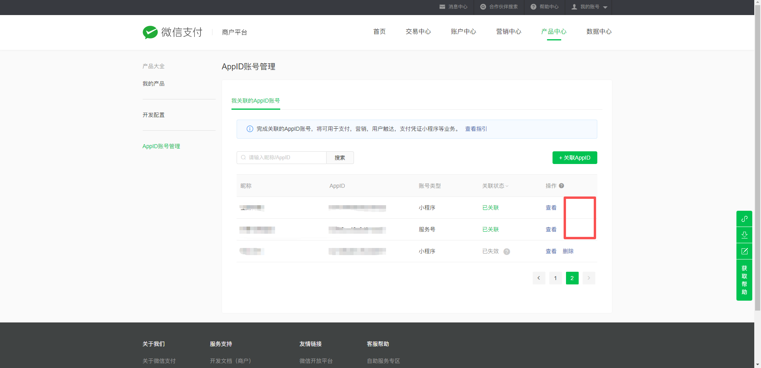Focus the 昵称/AppID search field

(281, 158)
